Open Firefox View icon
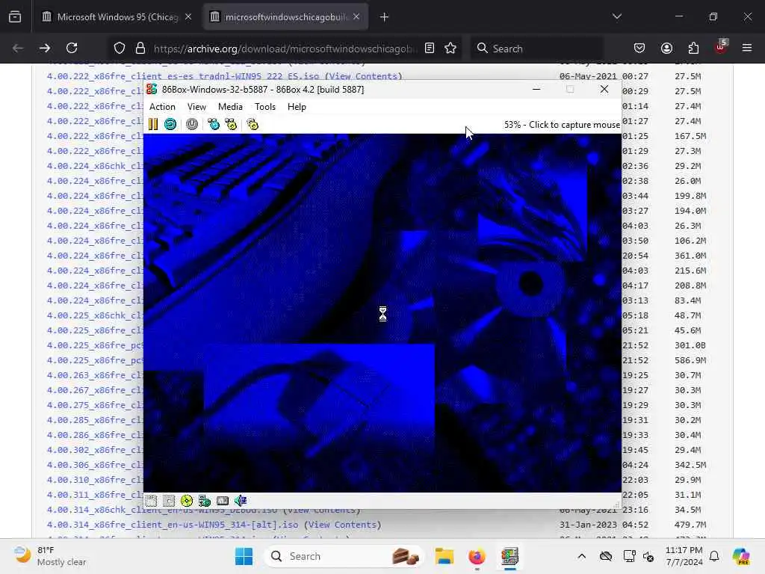The image size is (765, 574). pos(15,17)
